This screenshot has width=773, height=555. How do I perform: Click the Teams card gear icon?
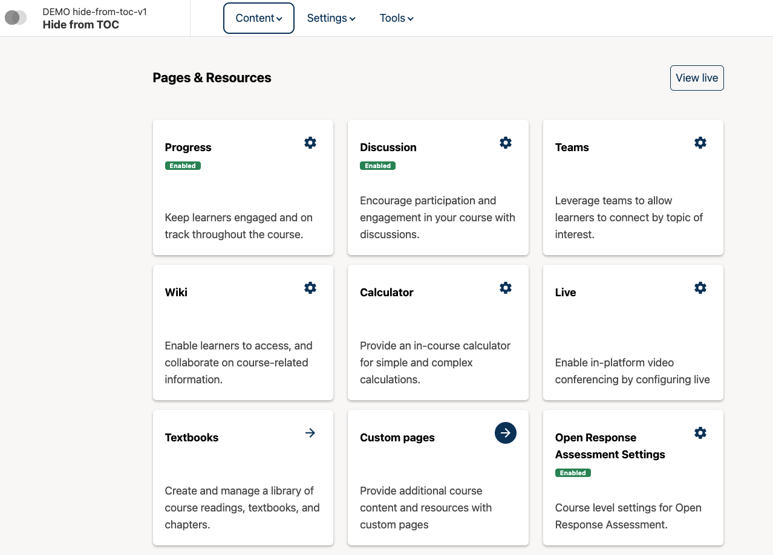pyautogui.click(x=700, y=143)
